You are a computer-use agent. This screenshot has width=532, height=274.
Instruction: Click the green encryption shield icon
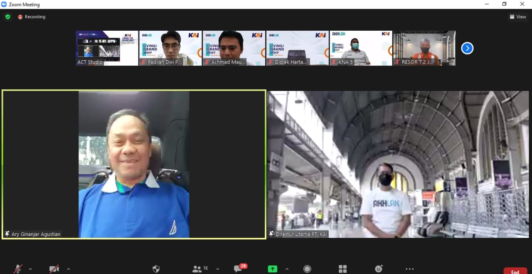pos(8,17)
